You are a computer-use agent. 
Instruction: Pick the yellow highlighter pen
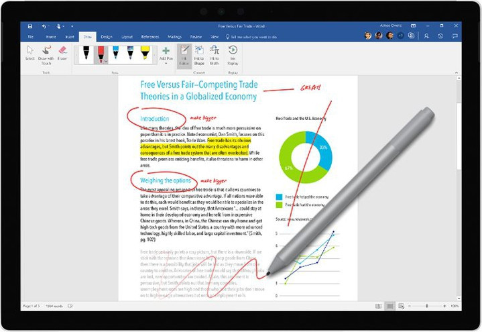point(145,53)
